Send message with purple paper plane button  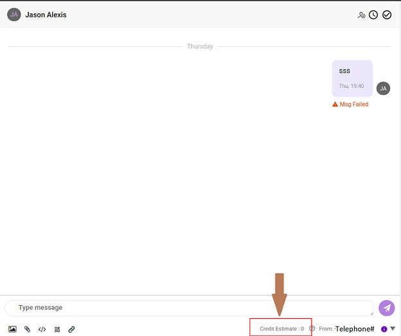(386, 308)
